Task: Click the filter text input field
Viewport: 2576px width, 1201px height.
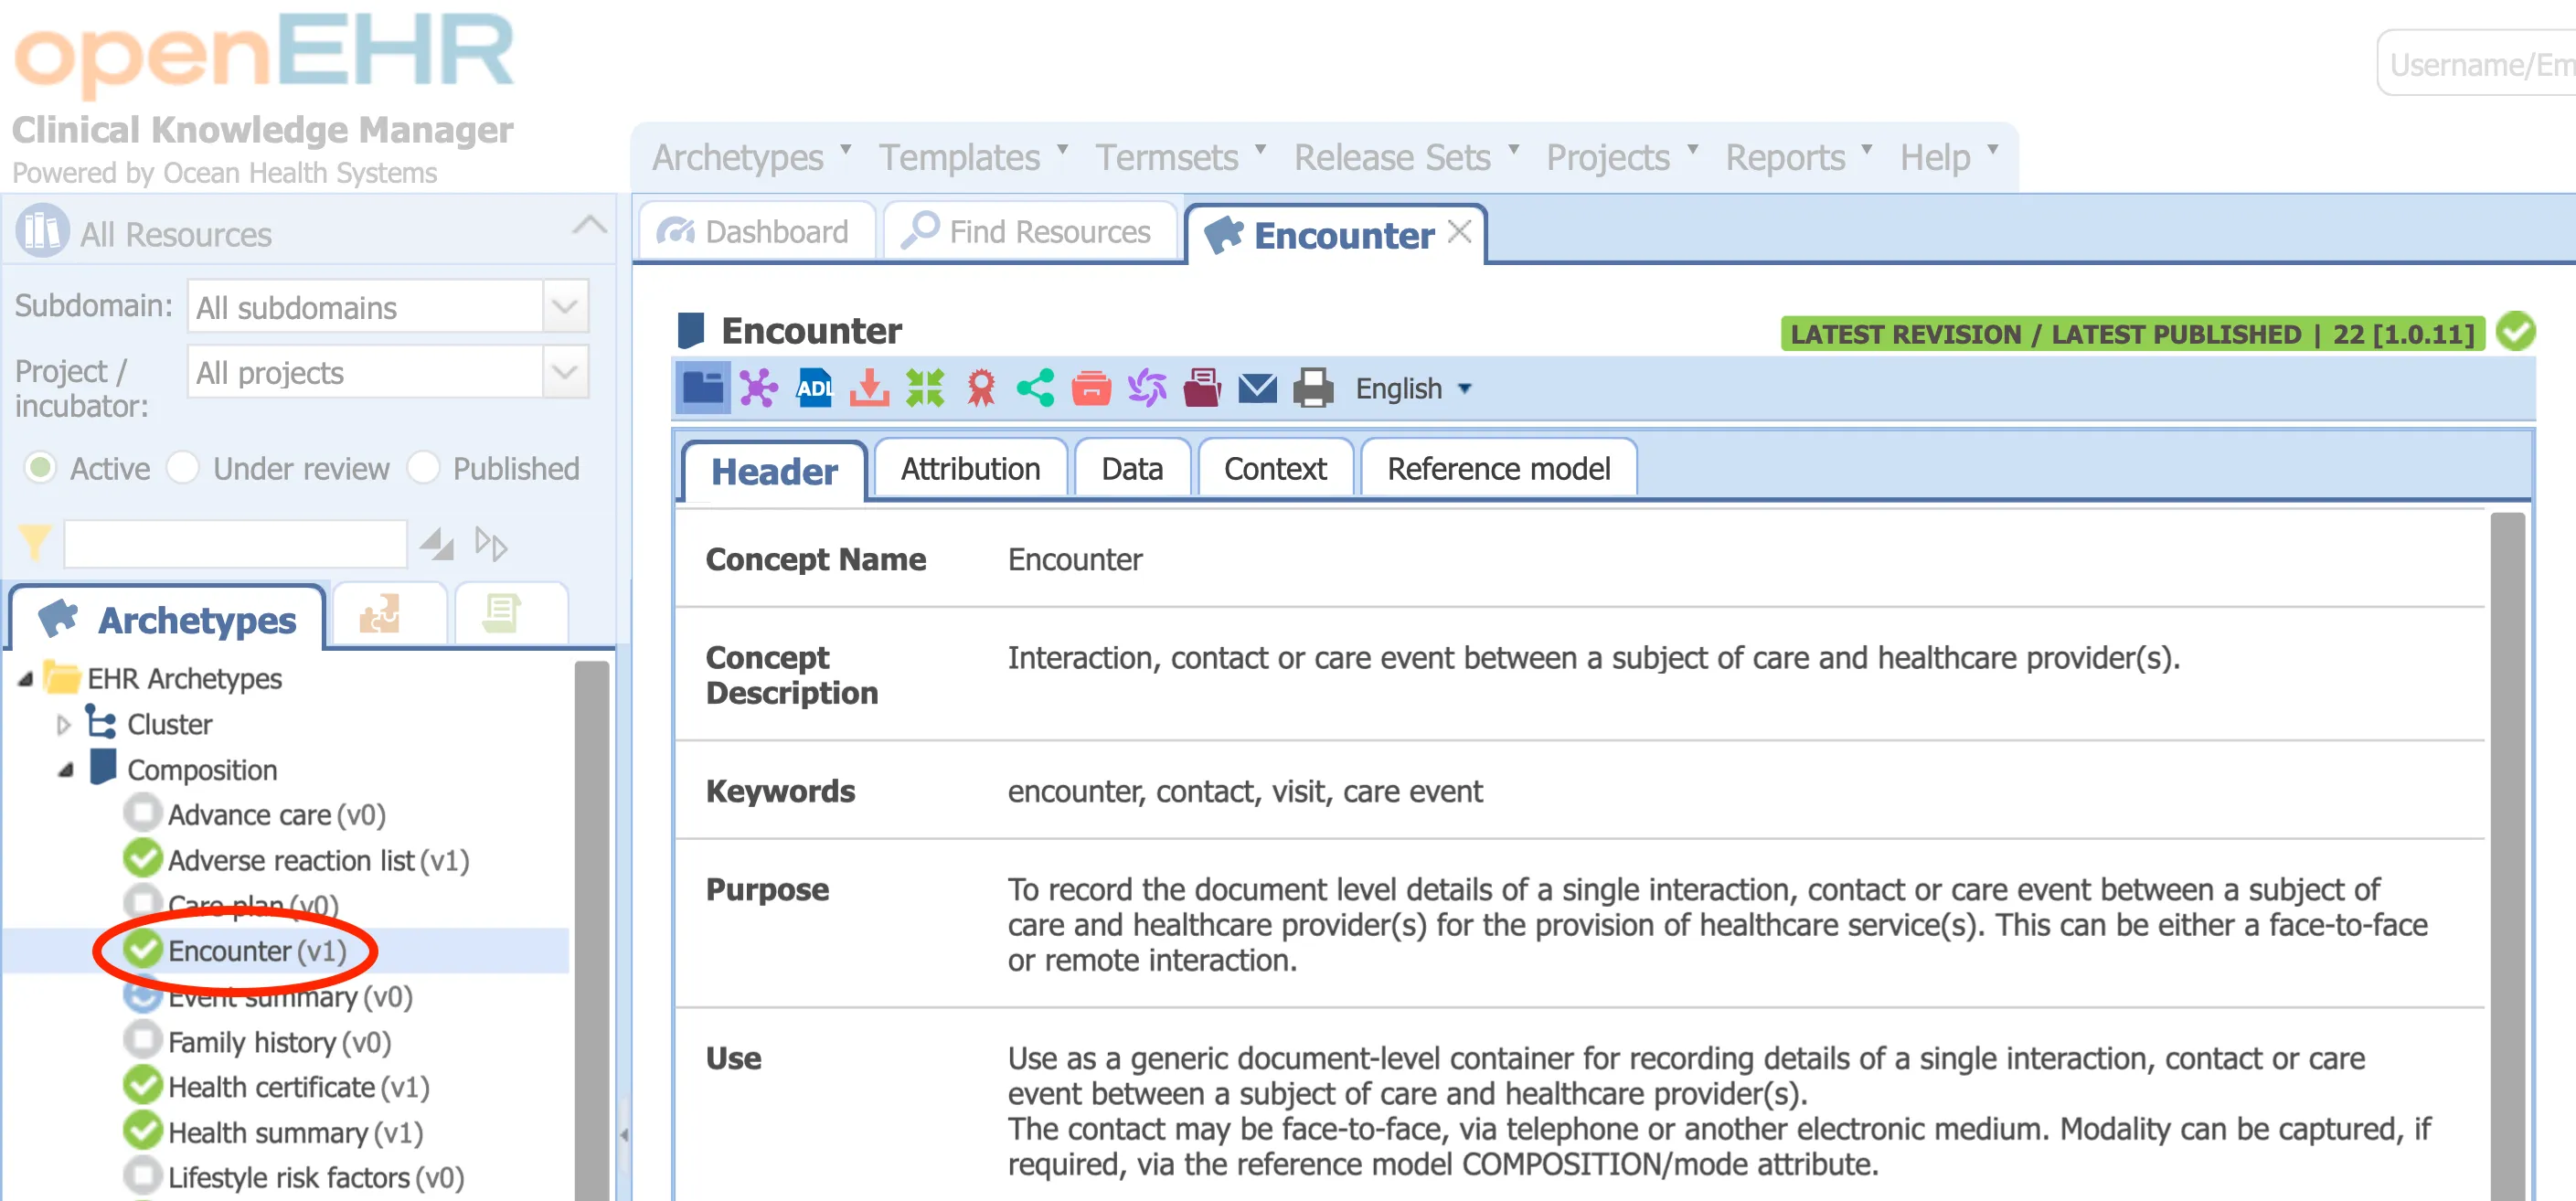Action: pyautogui.click(x=235, y=544)
